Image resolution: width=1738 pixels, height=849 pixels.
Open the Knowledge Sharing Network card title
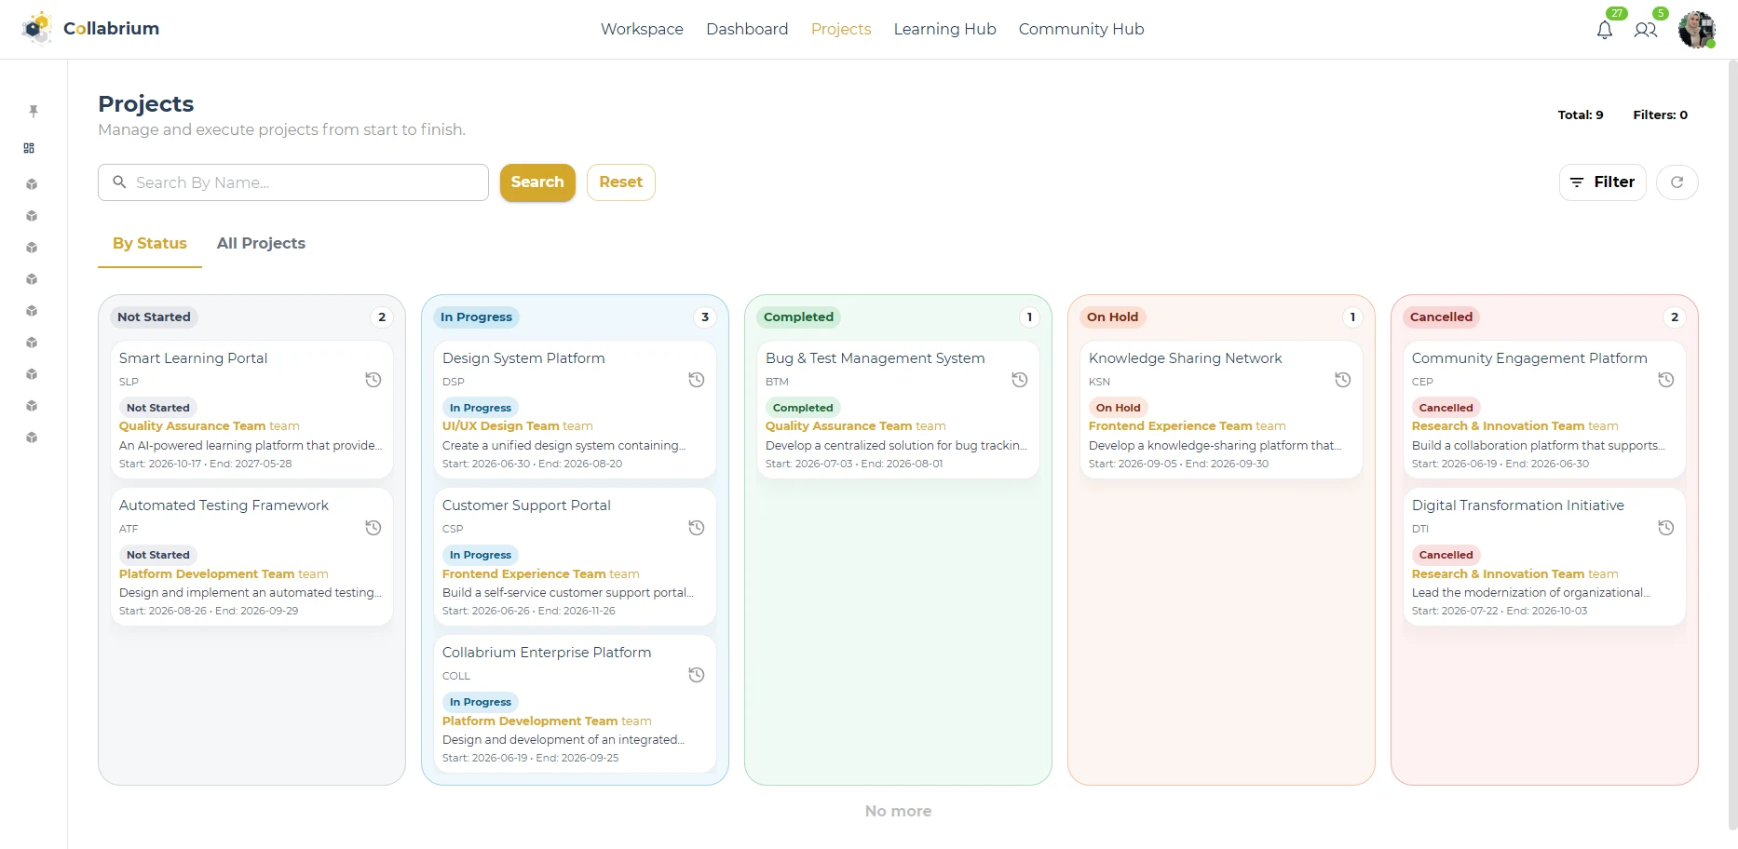click(1185, 358)
